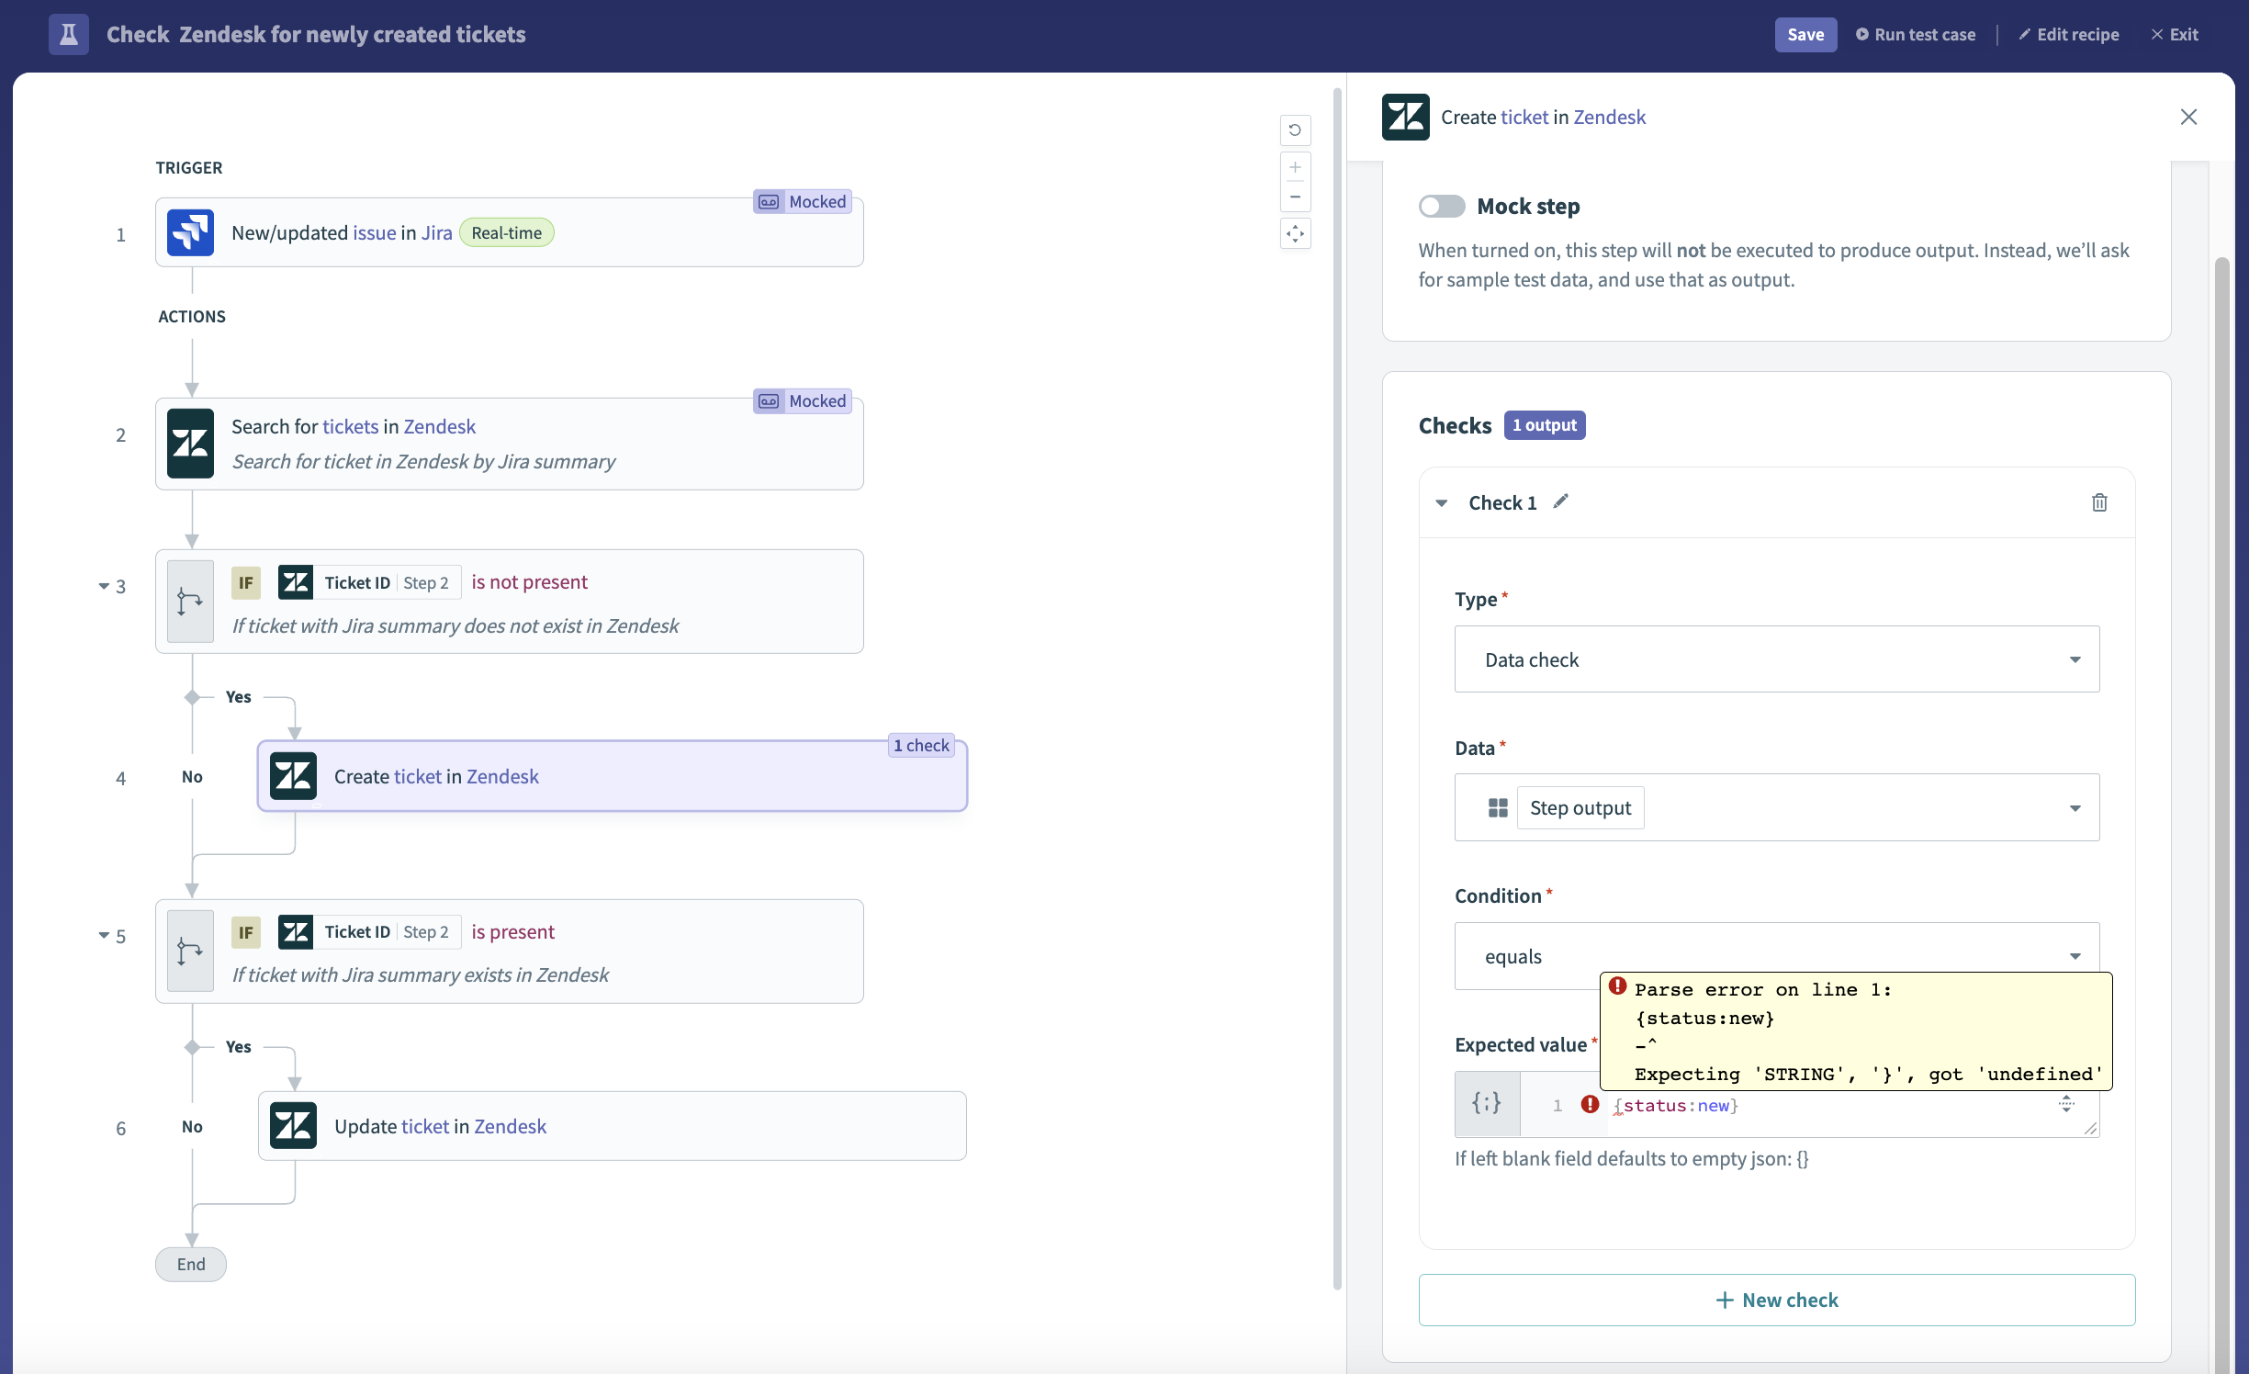2249x1374 pixels.
Task: Click Edit recipe in header
Action: coord(2069,34)
